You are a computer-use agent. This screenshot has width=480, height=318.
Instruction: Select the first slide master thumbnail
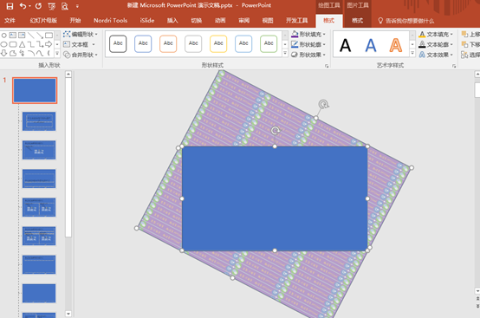(35, 90)
